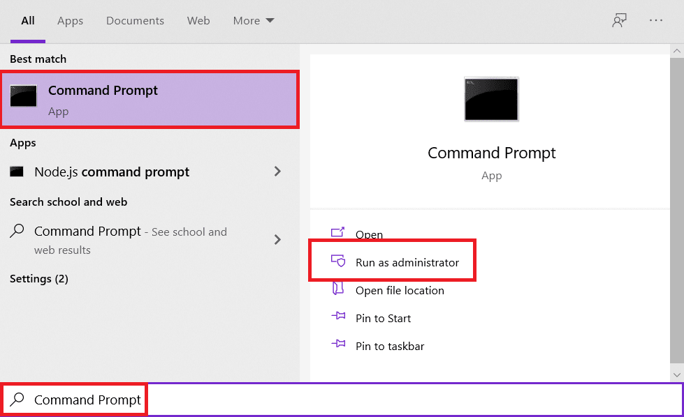This screenshot has height=417, width=684.
Task: Open the three-dots options menu
Action: [x=656, y=21]
